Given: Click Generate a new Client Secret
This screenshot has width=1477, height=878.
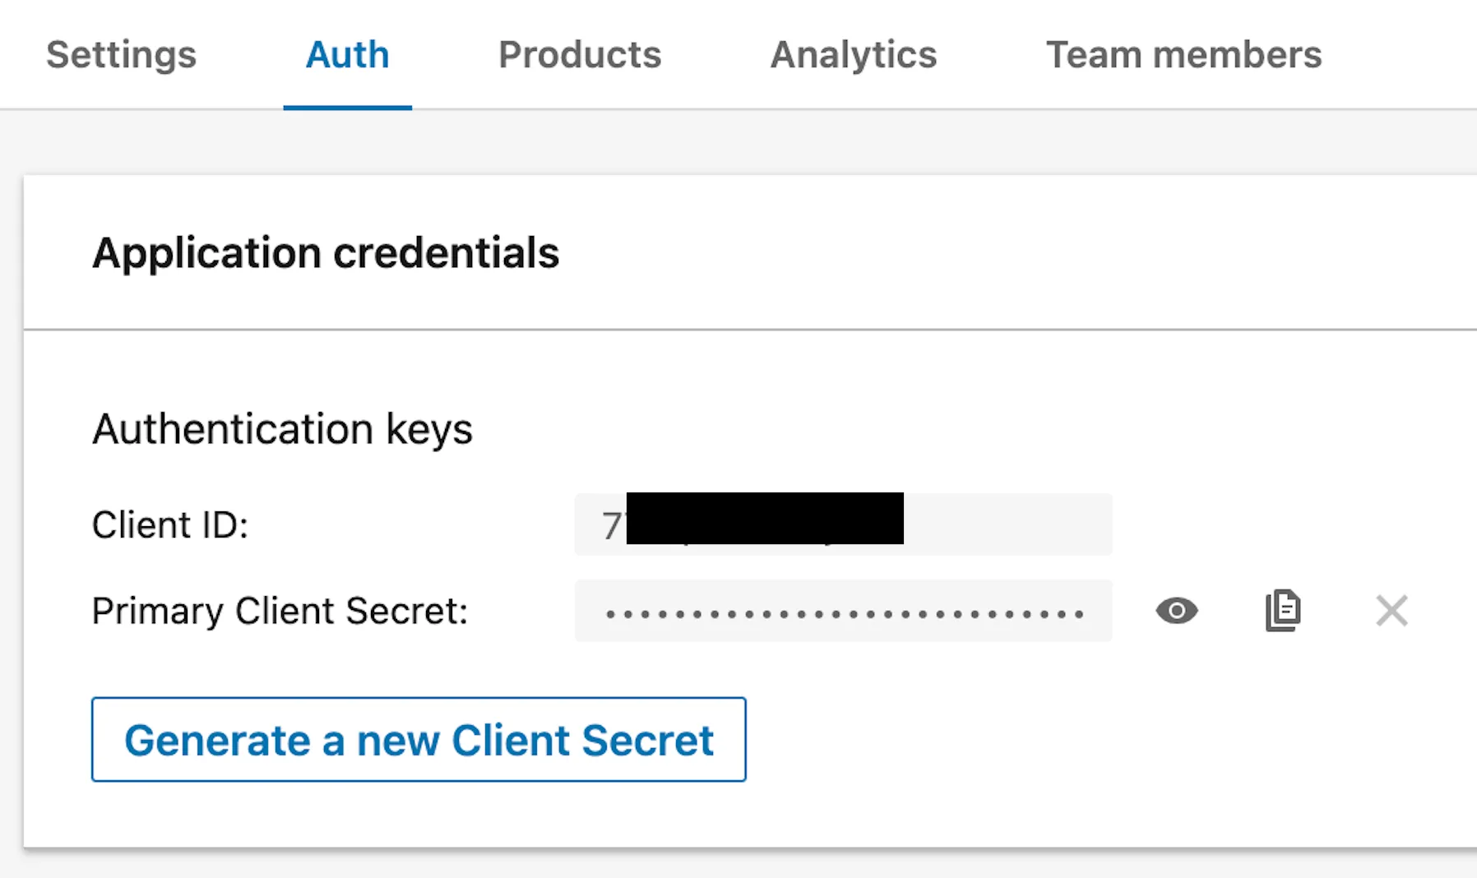Looking at the screenshot, I should tap(419, 739).
